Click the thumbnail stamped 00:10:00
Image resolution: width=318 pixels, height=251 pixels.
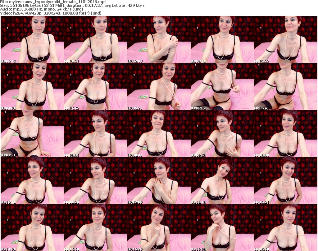coord(286,133)
